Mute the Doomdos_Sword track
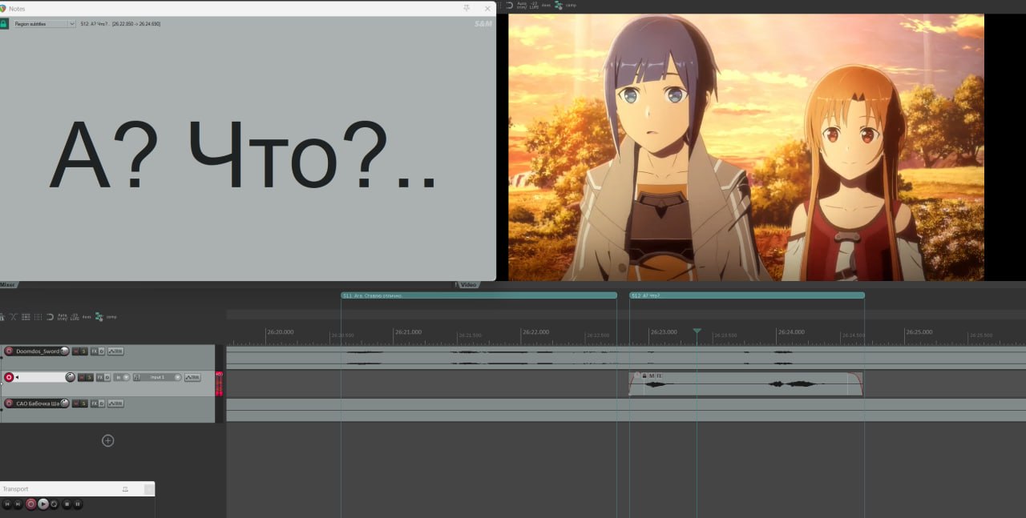The image size is (1026, 518). pyautogui.click(x=76, y=351)
